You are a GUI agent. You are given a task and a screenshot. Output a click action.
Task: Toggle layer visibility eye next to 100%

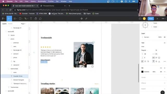click(x=165, y=37)
